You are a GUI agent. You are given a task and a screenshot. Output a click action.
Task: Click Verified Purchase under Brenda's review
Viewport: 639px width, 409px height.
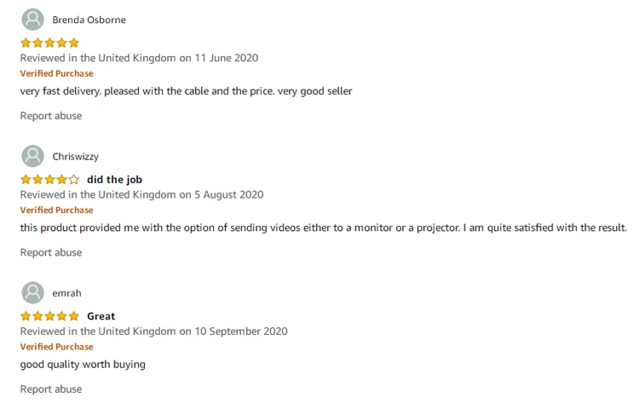[56, 73]
